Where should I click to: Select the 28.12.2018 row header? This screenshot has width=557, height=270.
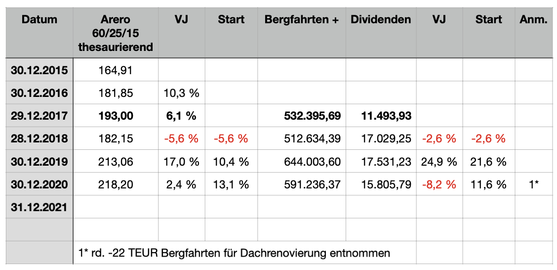40,139
